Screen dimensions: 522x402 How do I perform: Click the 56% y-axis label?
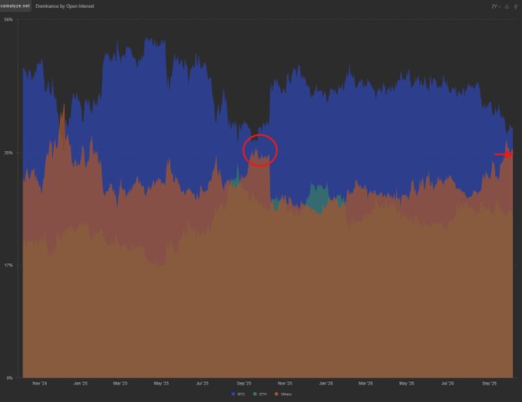(8, 20)
